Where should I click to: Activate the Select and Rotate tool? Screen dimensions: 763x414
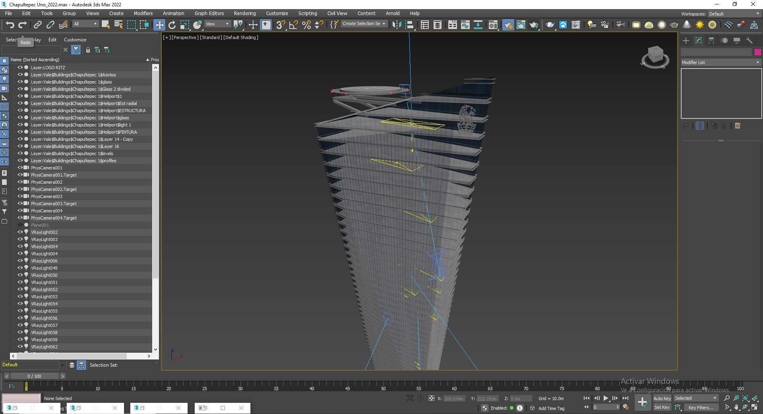point(172,25)
